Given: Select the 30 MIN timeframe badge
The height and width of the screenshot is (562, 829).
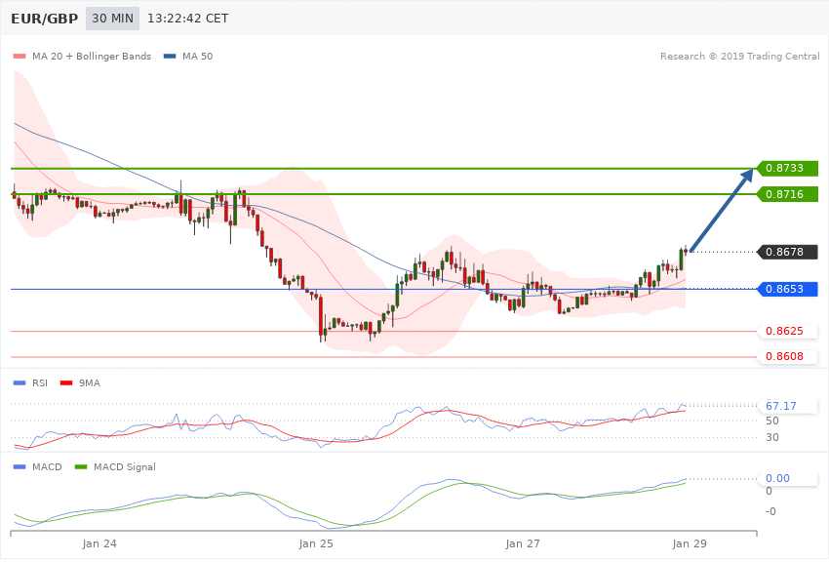Looking at the screenshot, I should tap(112, 19).
